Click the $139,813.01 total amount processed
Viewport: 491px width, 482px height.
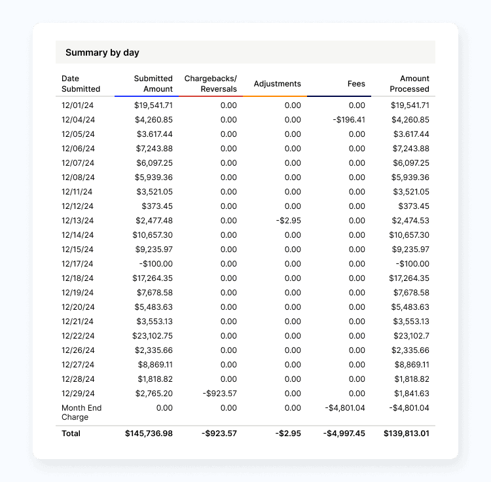coord(405,434)
